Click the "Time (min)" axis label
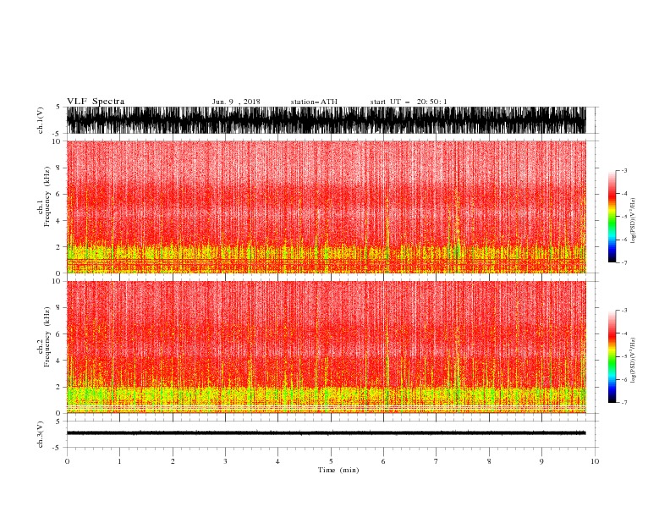The image size is (670, 518). click(338, 470)
